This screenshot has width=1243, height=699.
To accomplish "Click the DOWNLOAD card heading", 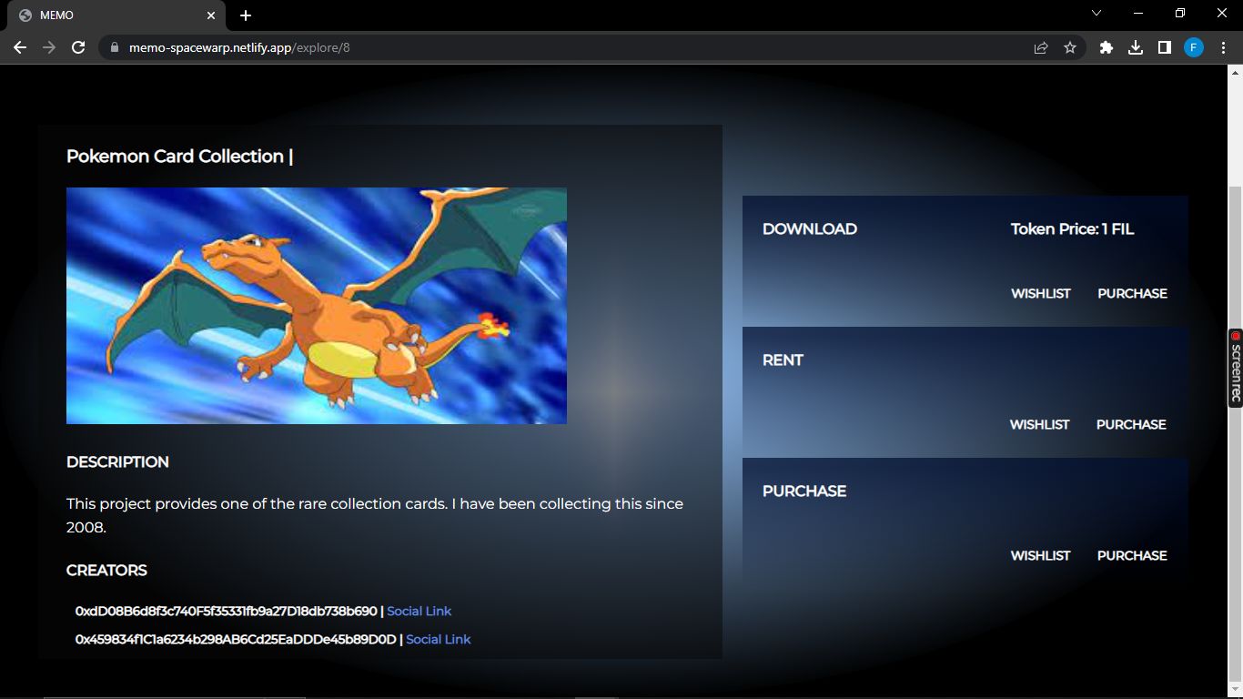I will 810,228.
